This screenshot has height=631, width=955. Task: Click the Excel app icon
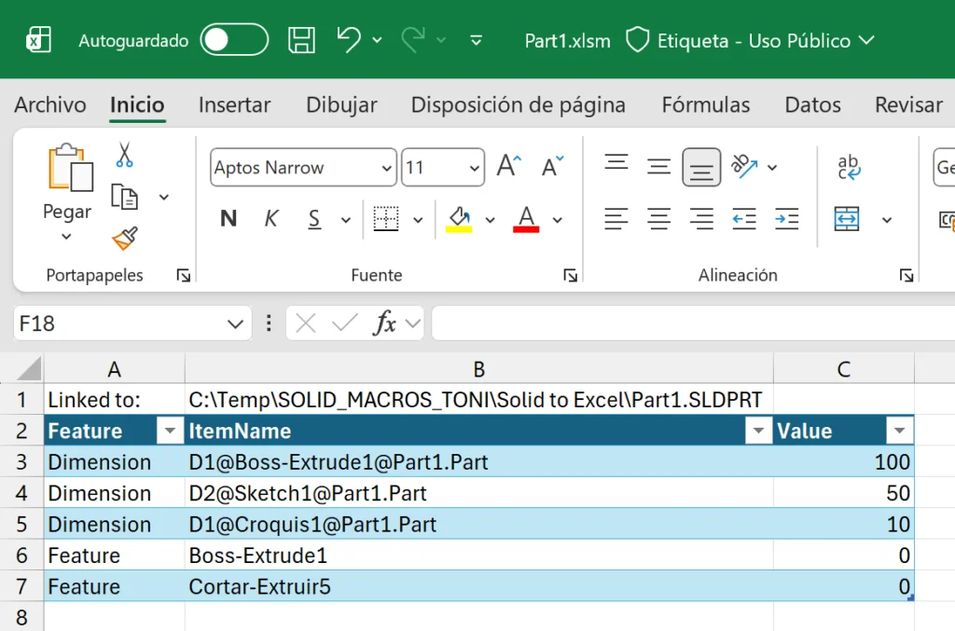[38, 40]
